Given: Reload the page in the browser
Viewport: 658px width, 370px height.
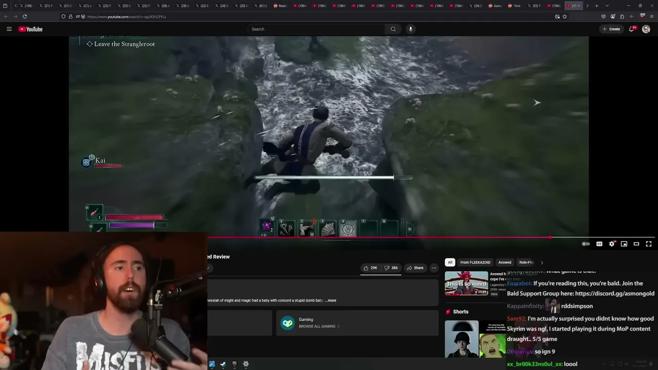Looking at the screenshot, I should point(25,16).
